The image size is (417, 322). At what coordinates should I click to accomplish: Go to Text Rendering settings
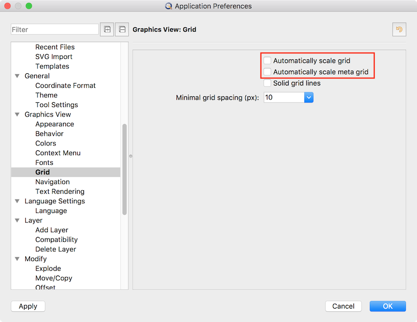60,191
